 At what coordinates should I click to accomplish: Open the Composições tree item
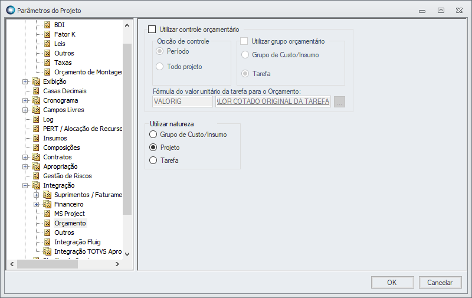click(x=61, y=148)
